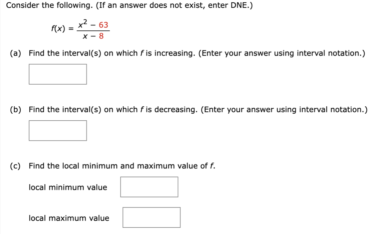Click the (c) label marker
The image size is (392, 234).
[x=15, y=166]
